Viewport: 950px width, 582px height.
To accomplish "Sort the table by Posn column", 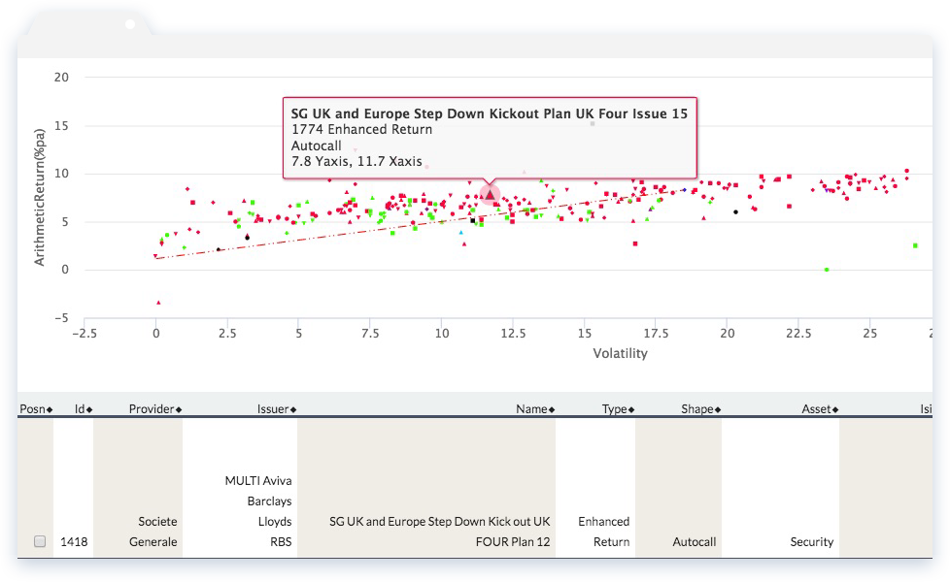I will (x=36, y=409).
